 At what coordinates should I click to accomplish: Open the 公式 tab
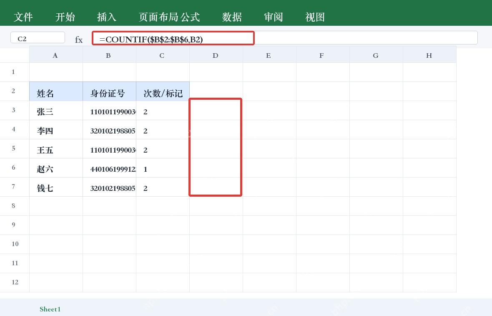190,17
